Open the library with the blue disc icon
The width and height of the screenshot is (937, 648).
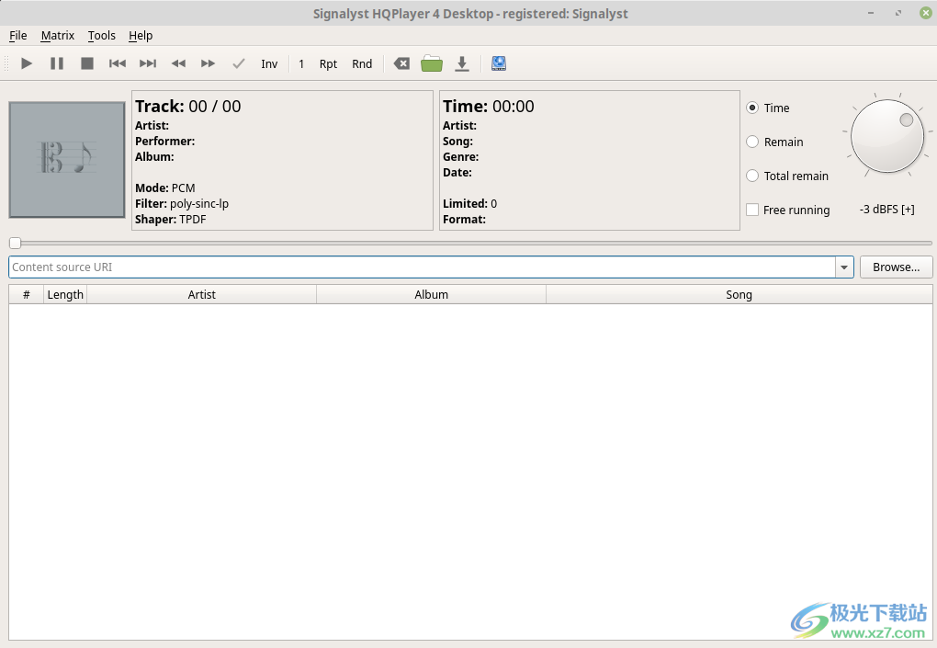(x=499, y=63)
